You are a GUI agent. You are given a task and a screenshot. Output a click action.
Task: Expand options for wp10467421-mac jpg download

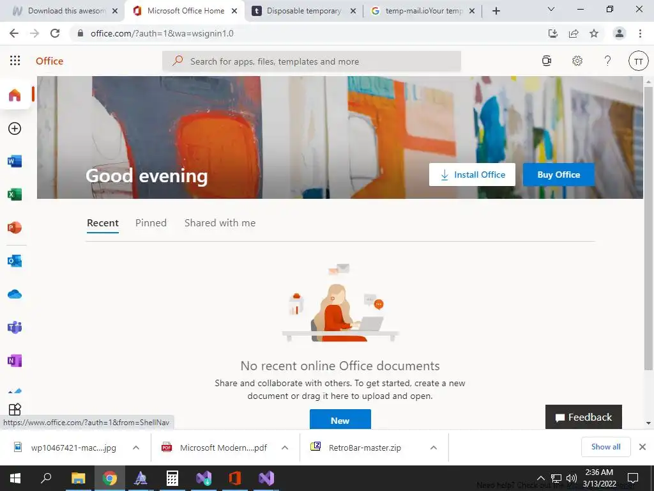point(136,448)
